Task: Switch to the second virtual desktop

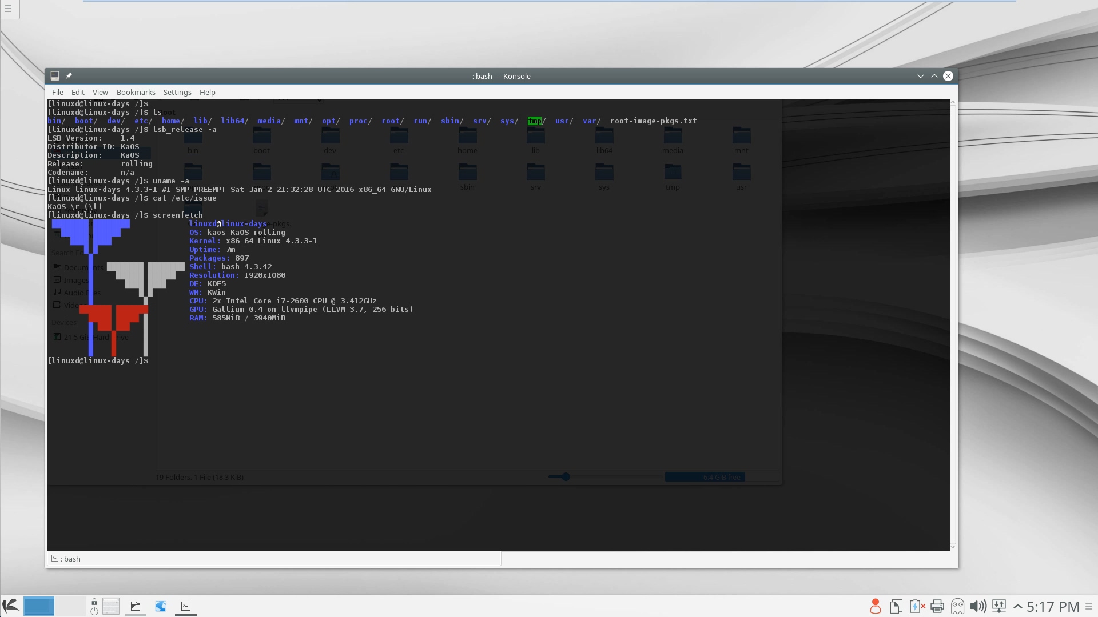Action: (70, 606)
